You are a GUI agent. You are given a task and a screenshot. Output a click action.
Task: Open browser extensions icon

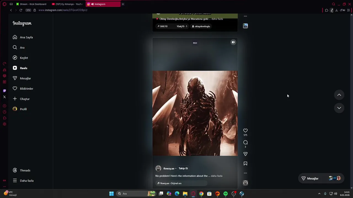pos(327,10)
